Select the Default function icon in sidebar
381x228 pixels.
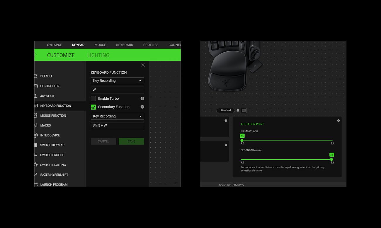(x=36, y=76)
